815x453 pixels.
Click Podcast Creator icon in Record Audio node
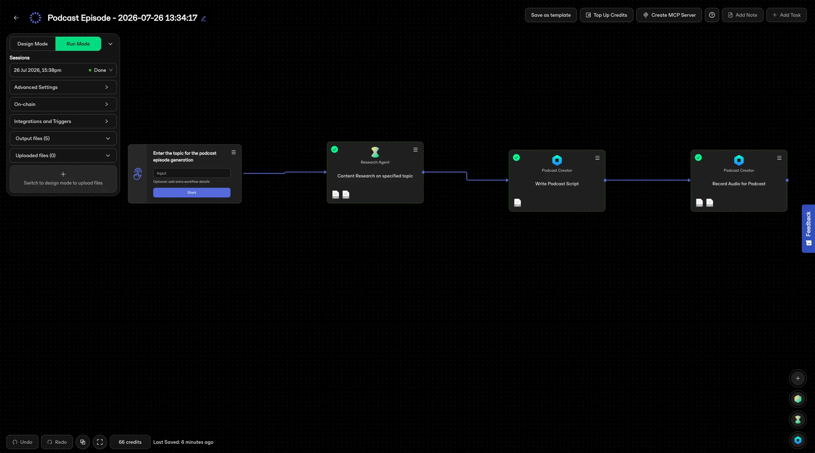tap(739, 160)
